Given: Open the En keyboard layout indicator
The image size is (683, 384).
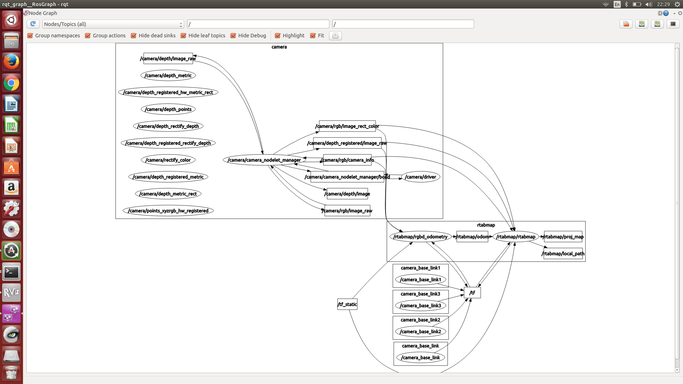Looking at the screenshot, I should (617, 4).
